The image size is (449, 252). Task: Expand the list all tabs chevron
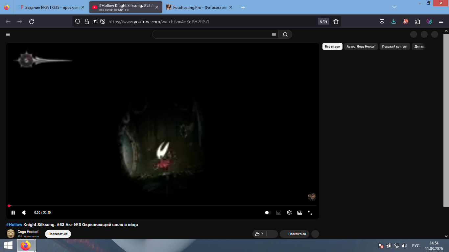click(395, 7)
